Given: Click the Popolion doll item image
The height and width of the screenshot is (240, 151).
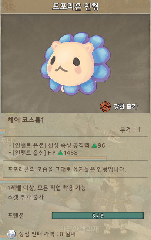Looking at the screenshot, I should coord(75,64).
